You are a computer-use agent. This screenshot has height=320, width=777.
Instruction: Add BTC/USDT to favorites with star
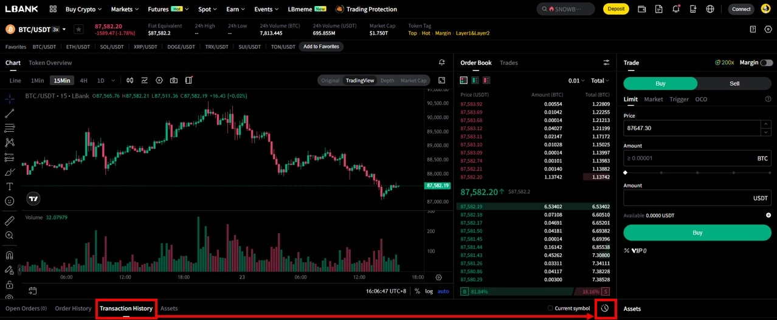tap(78, 29)
